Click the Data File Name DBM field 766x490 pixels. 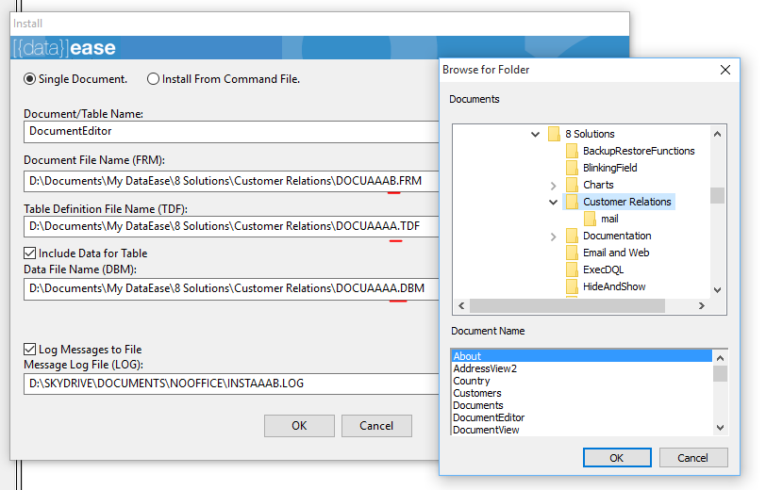[x=231, y=289]
